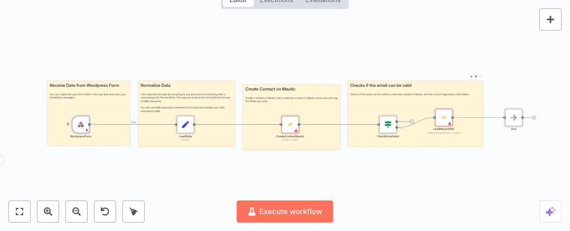Select the WordpressForm webhook node

point(81,125)
